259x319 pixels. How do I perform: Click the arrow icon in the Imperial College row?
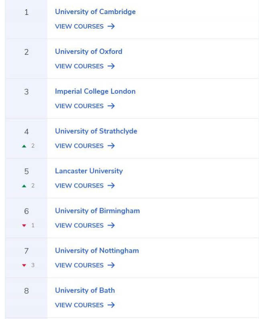pos(111,106)
